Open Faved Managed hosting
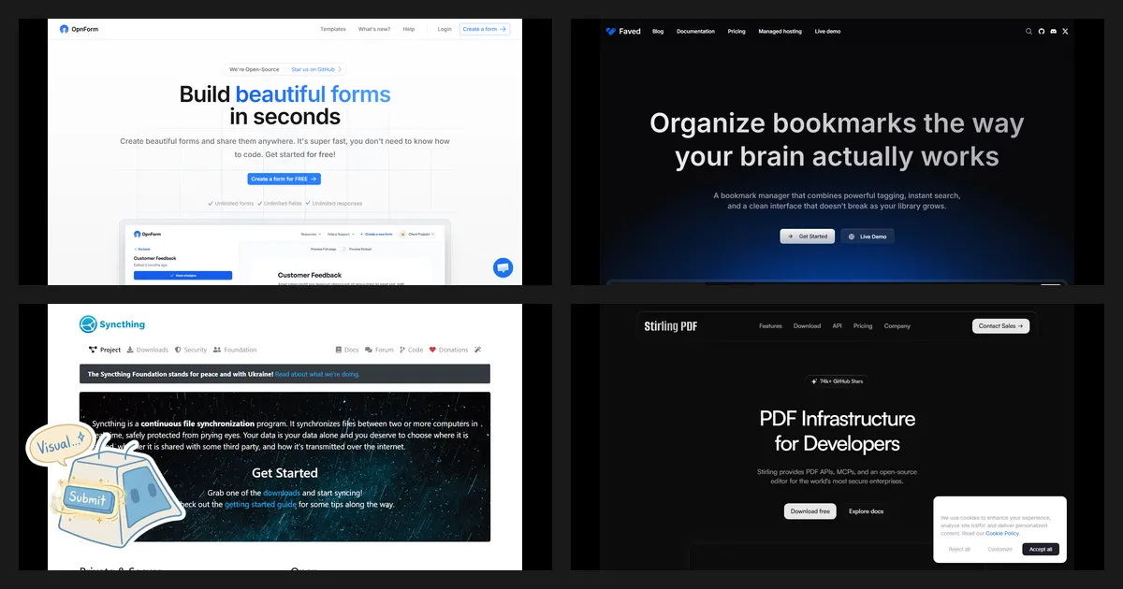The image size is (1123, 589). coord(780,31)
